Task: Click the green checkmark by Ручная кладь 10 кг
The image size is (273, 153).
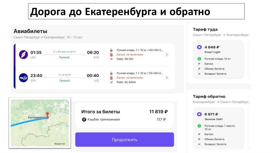Action: [199, 59]
